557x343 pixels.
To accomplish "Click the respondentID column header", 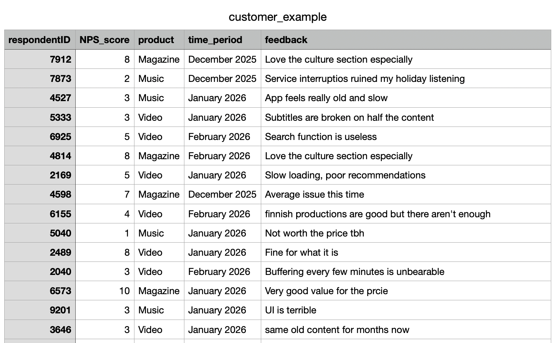I will [40, 40].
